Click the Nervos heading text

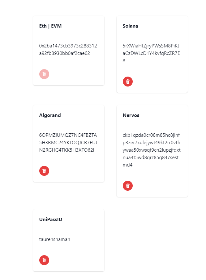(x=131, y=115)
